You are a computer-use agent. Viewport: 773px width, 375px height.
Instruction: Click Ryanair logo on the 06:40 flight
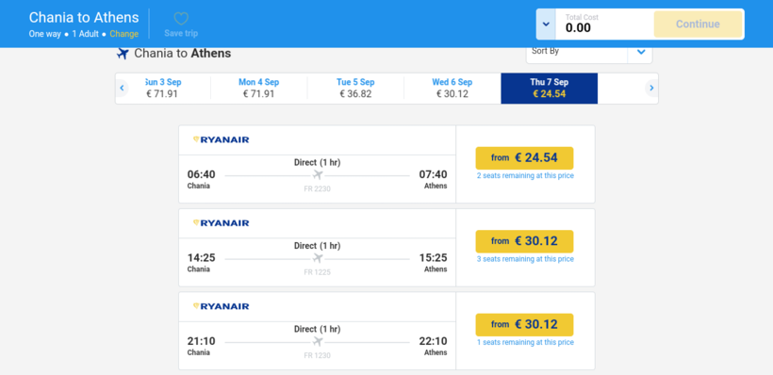[x=221, y=140]
